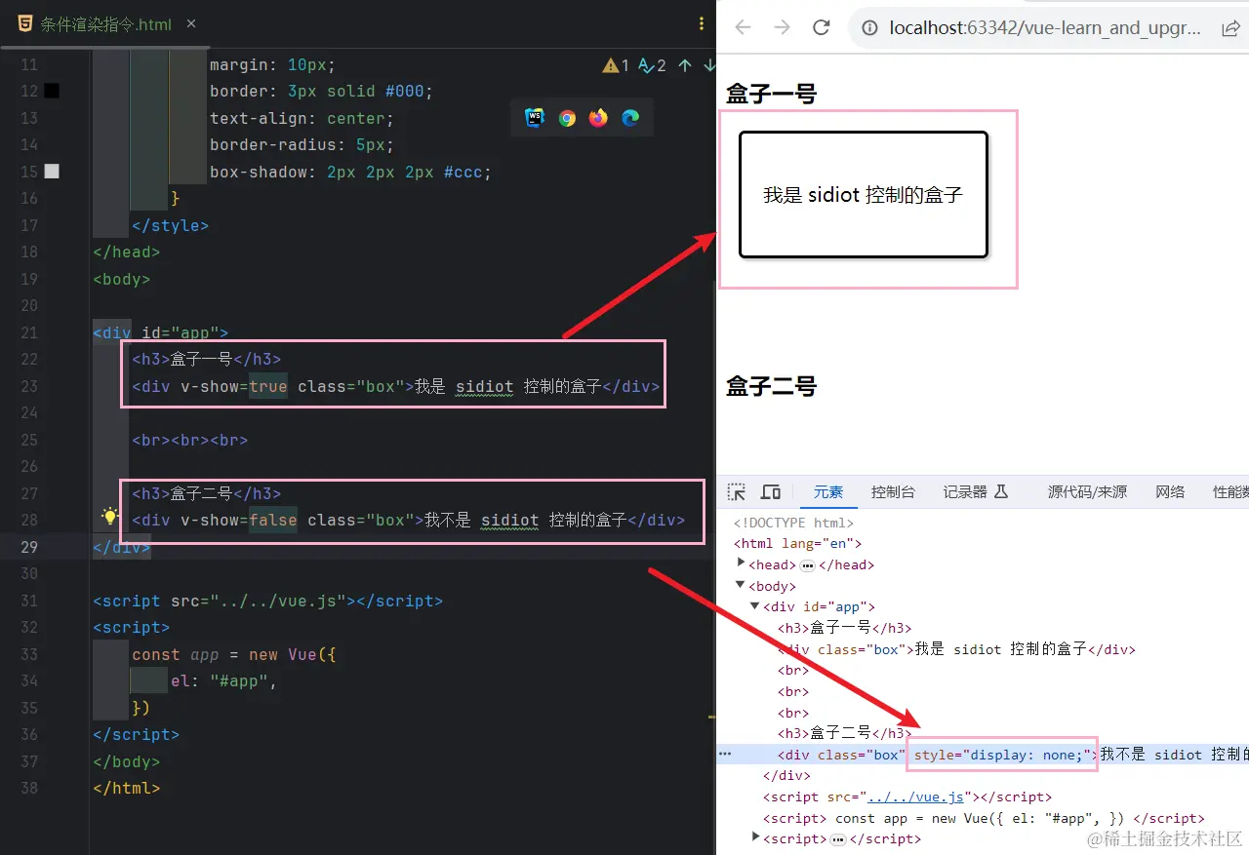
Task: Click the div id="app" code on line 21
Action: click(x=161, y=332)
